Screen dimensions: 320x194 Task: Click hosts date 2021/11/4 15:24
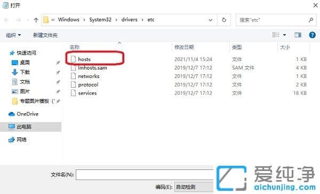pos(193,59)
